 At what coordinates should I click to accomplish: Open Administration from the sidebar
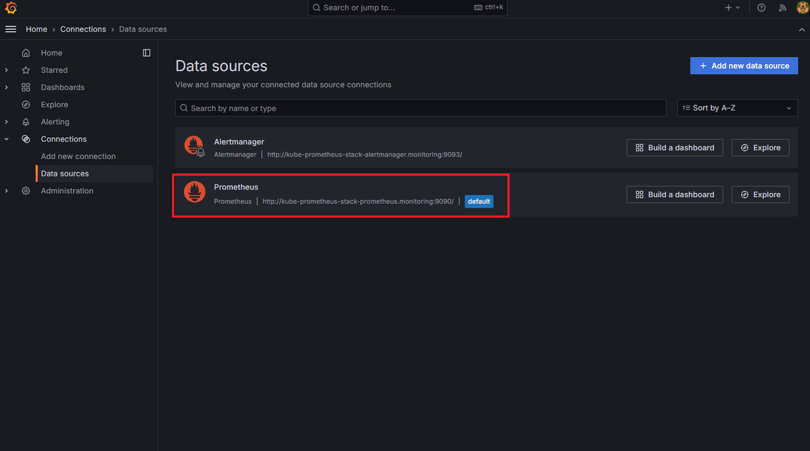coord(67,191)
